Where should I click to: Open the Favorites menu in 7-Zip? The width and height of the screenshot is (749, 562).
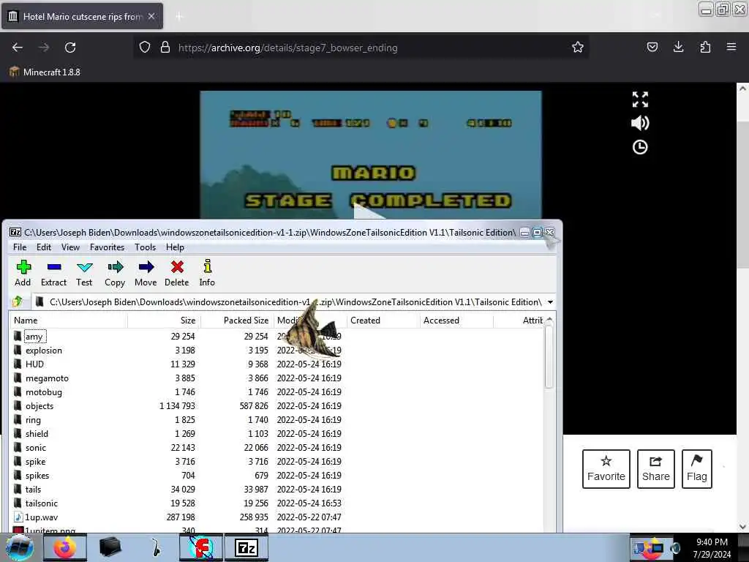coord(107,247)
